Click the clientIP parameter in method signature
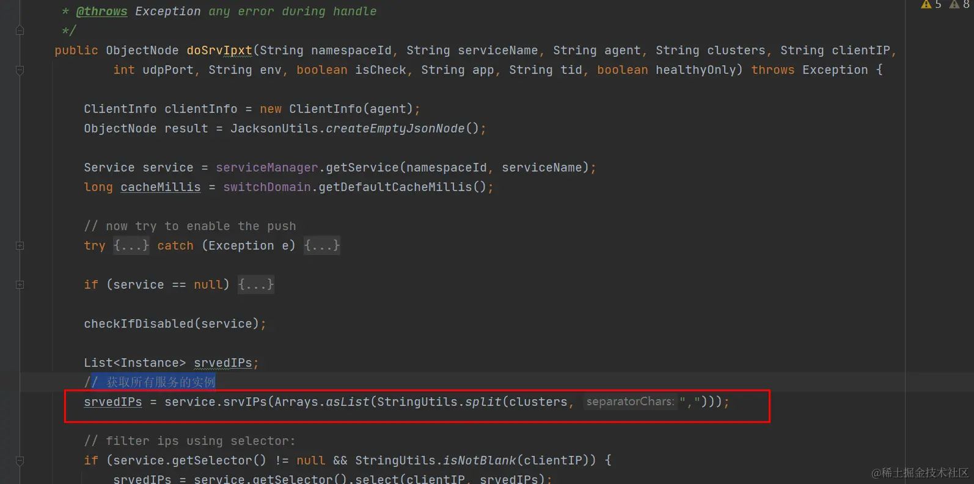 coord(861,51)
